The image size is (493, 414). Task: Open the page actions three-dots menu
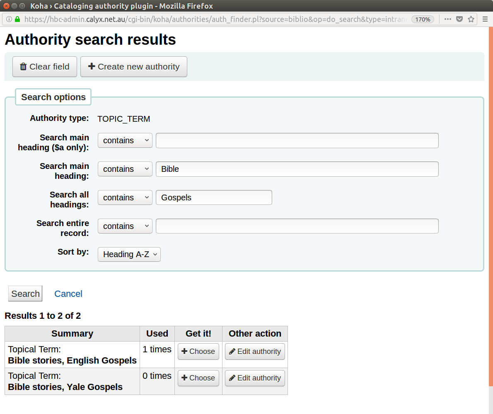448,19
